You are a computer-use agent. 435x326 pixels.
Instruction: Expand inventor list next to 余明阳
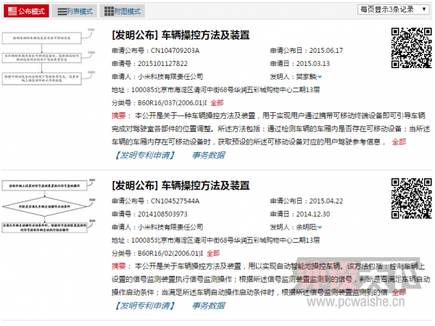320,227
